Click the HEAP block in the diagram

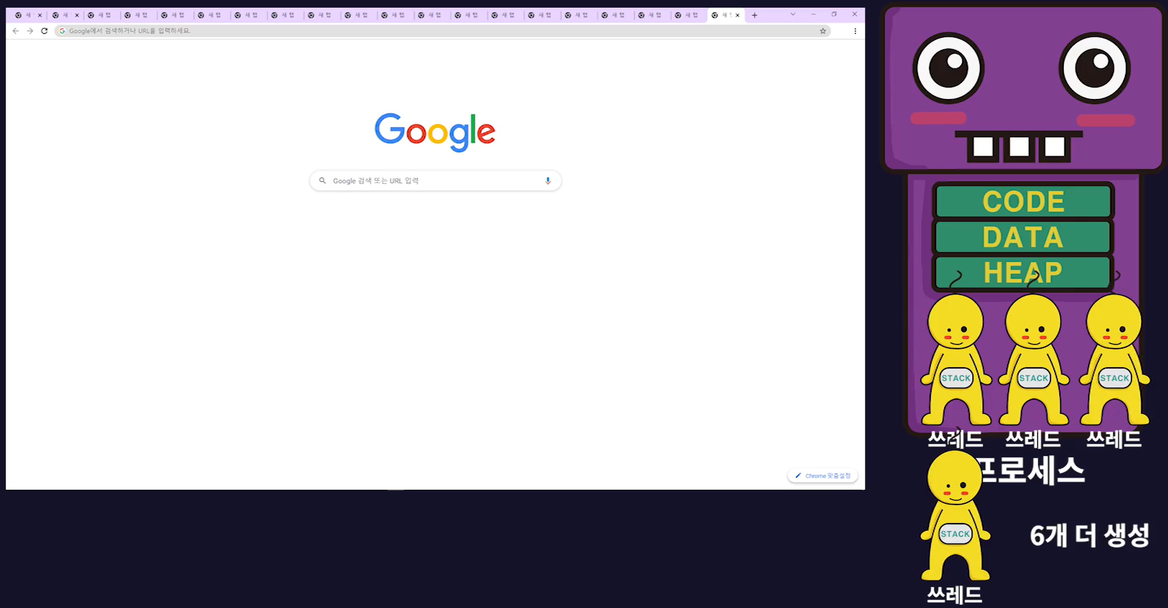1023,273
